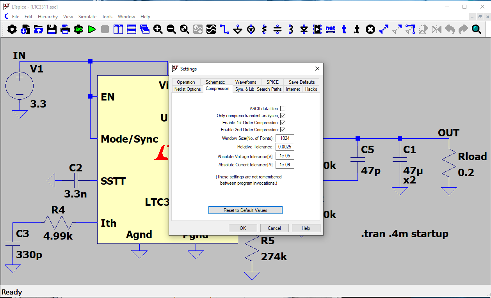This screenshot has height=298, width=491.
Task: Click the Run simulation green play icon
Action: coord(92,29)
